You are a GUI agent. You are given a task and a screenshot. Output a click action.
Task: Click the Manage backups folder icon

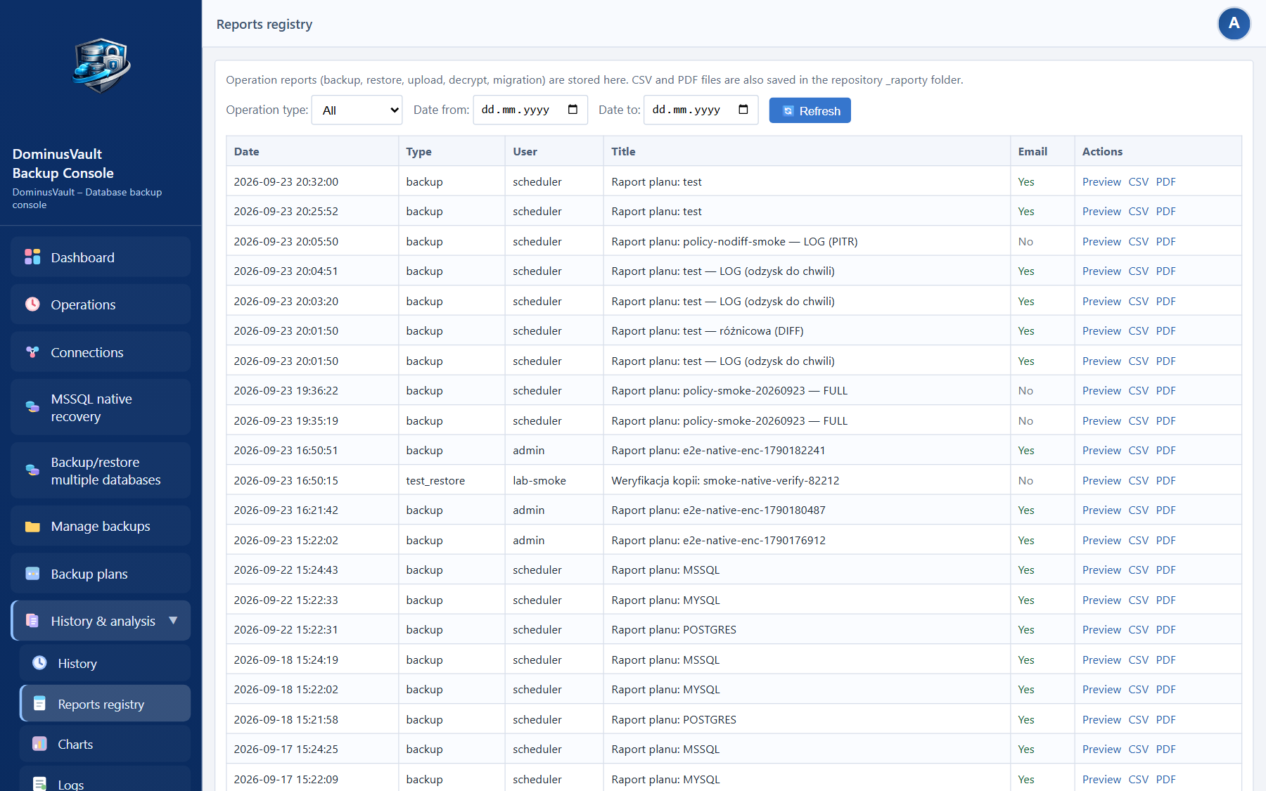click(x=32, y=527)
